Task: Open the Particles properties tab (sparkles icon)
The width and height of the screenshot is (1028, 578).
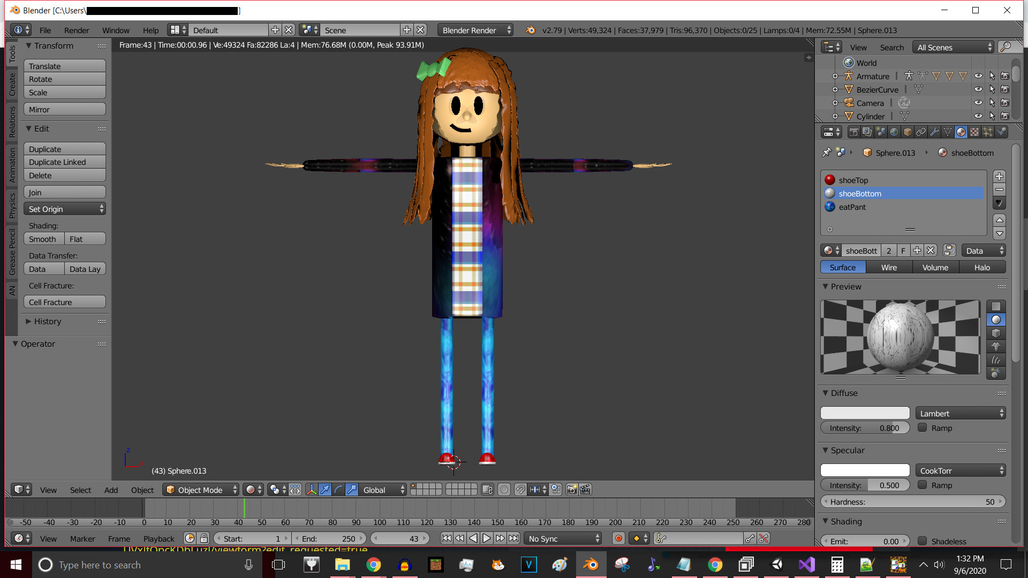Action: click(x=988, y=132)
